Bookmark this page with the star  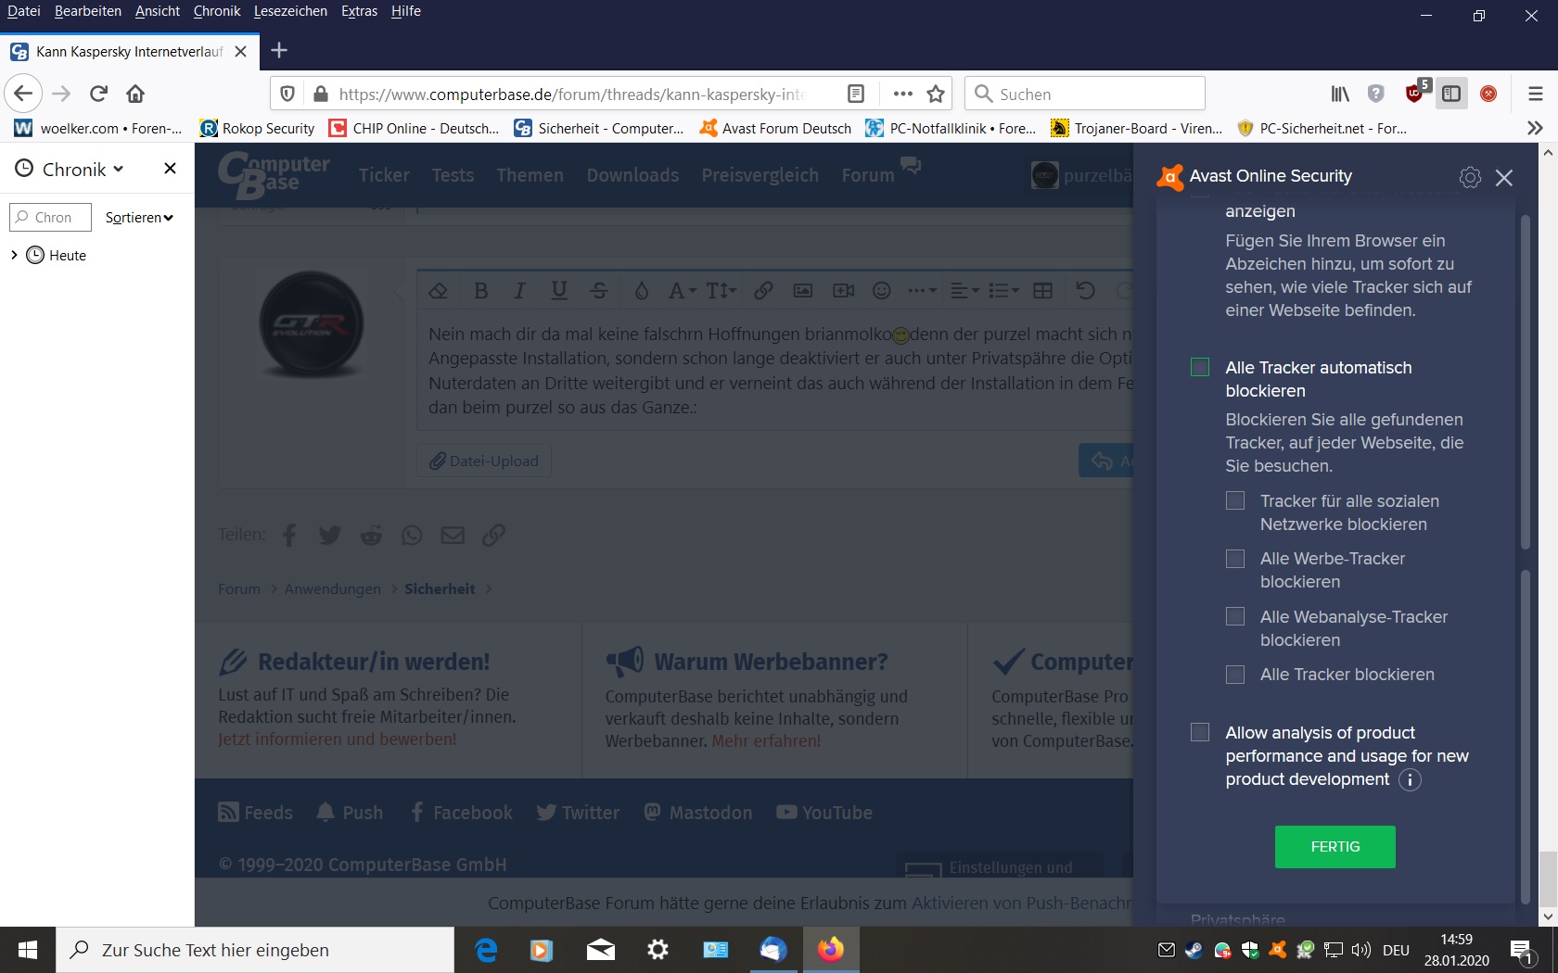click(936, 94)
